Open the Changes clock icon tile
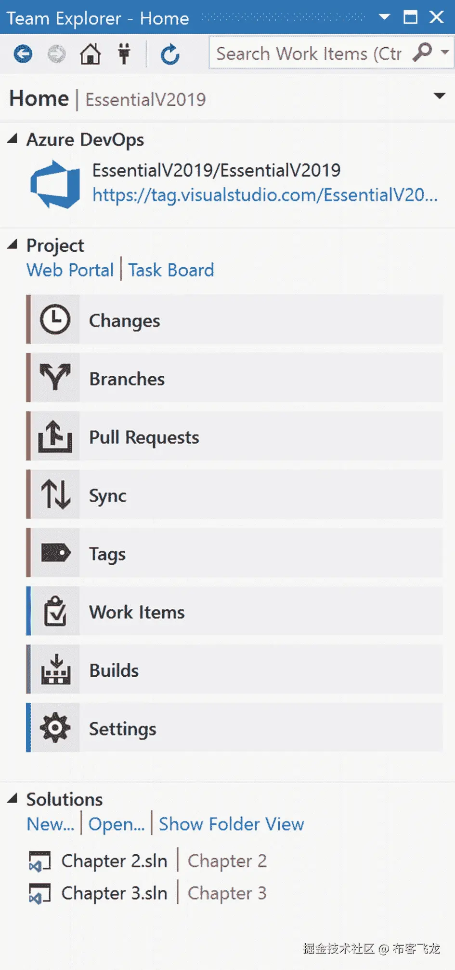 coord(54,320)
